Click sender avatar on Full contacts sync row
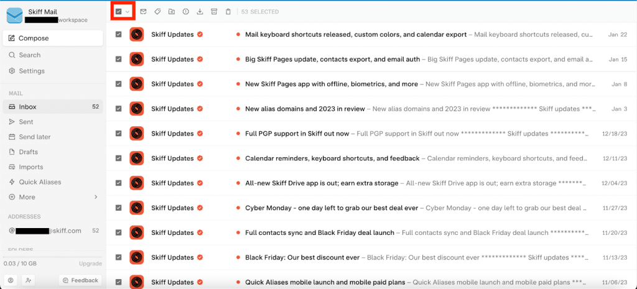This screenshot has height=289, width=637. (x=136, y=232)
